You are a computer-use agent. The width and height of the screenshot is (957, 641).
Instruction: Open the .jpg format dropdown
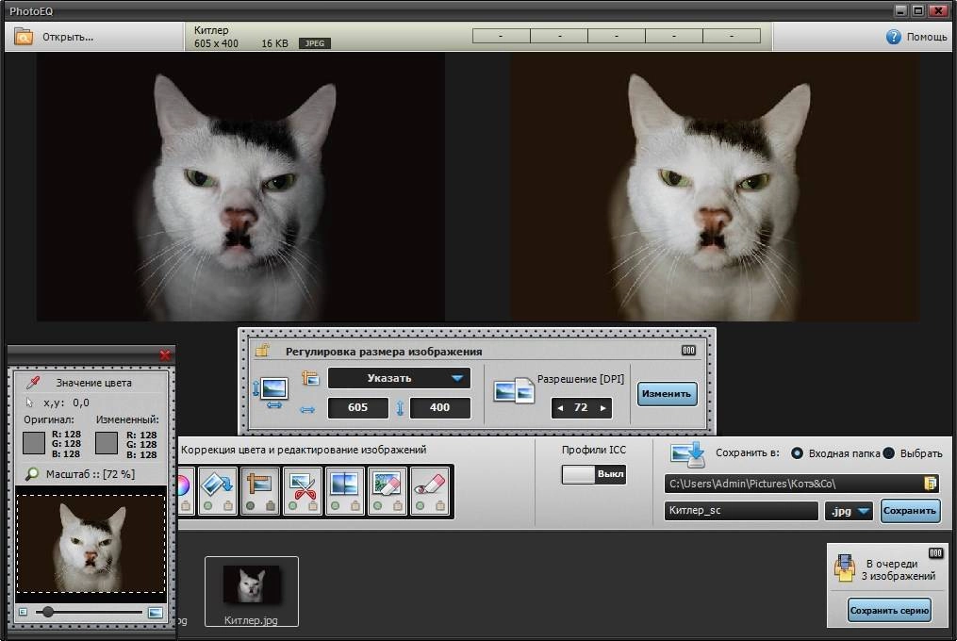click(849, 511)
